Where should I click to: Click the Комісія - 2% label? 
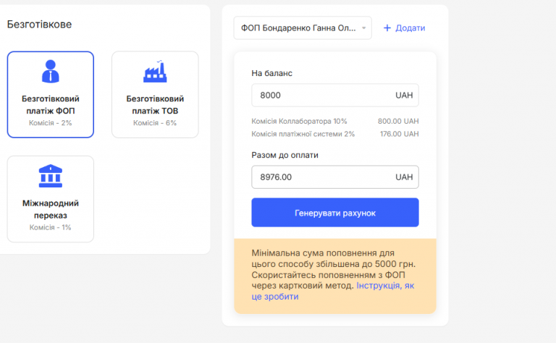pyautogui.click(x=51, y=123)
